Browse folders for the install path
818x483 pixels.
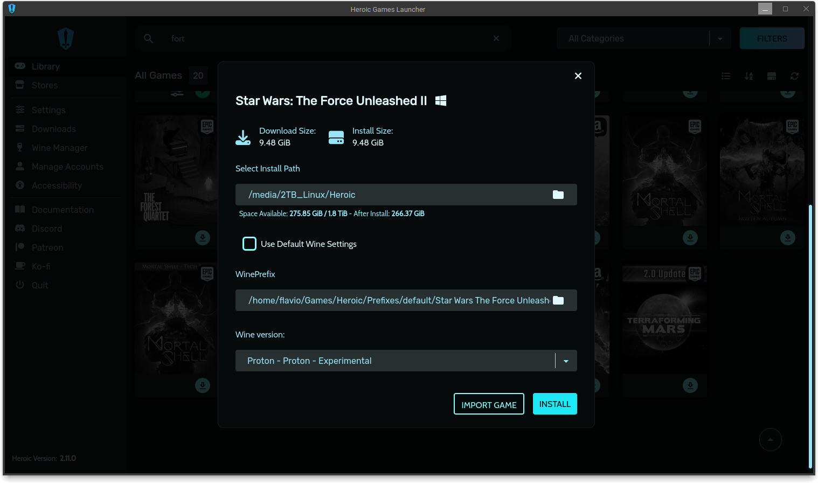(558, 195)
